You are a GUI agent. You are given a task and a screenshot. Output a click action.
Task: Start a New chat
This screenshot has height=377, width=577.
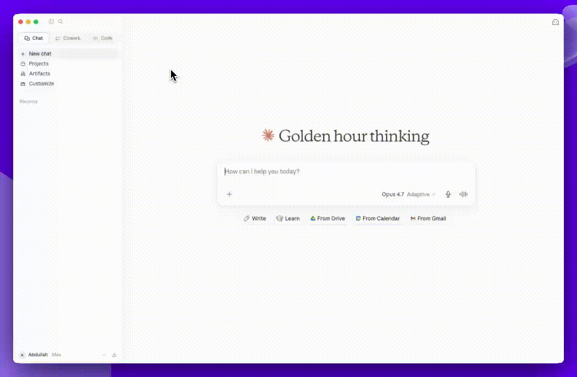(68, 53)
